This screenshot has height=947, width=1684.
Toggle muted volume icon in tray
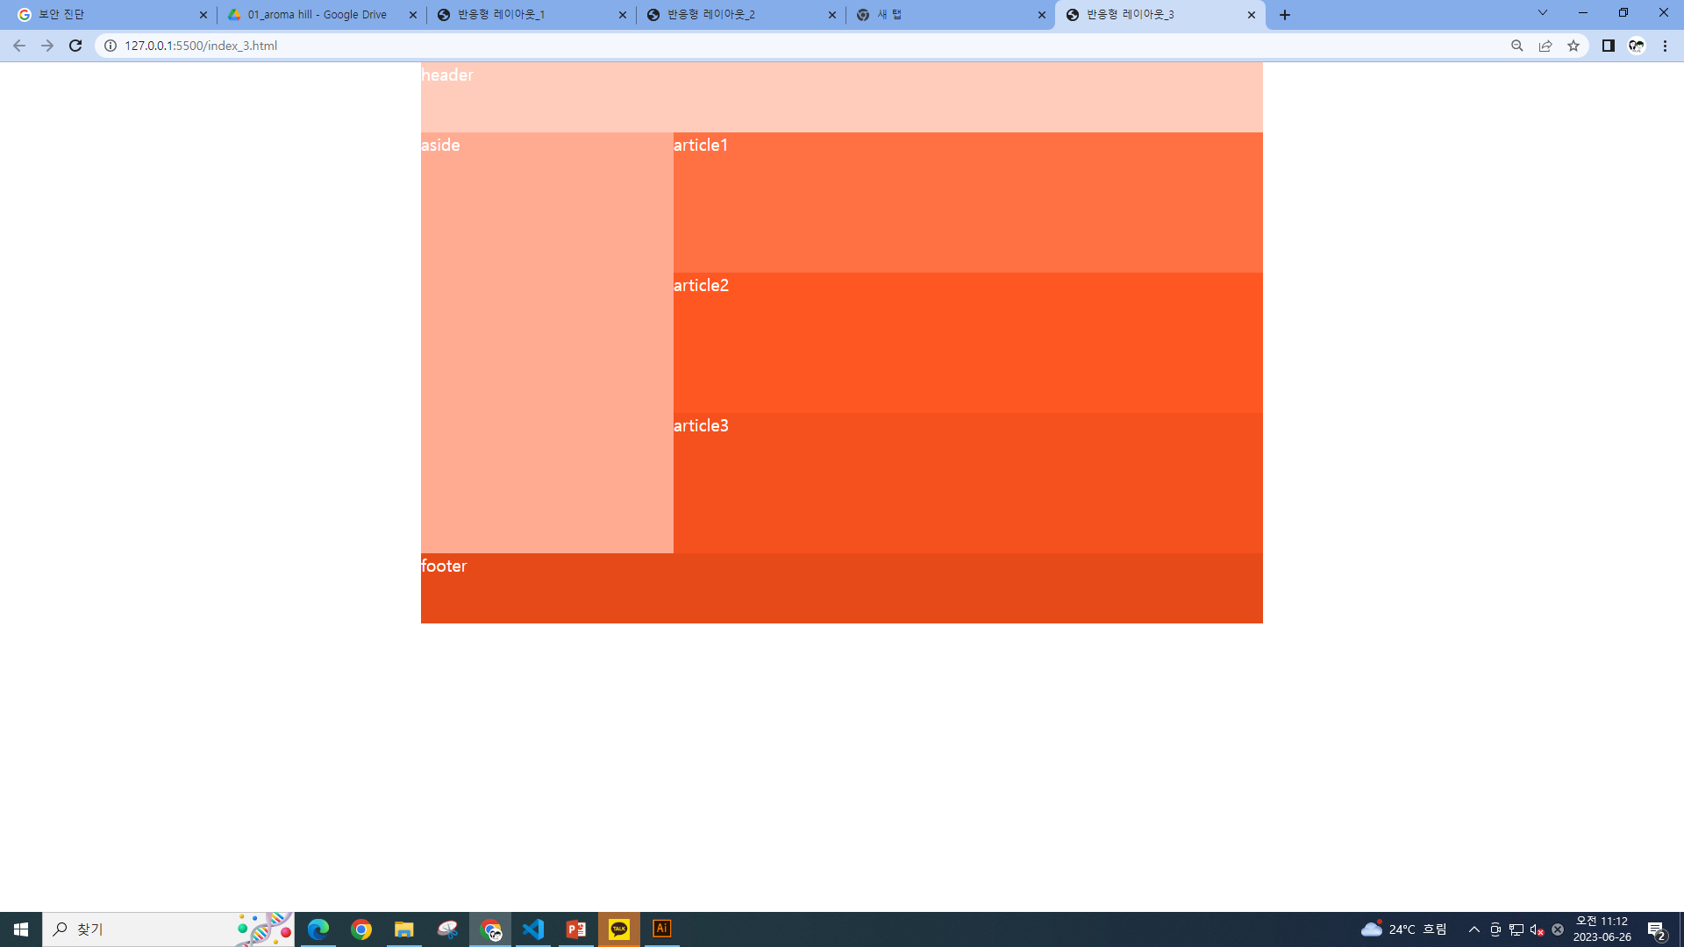[1537, 929]
